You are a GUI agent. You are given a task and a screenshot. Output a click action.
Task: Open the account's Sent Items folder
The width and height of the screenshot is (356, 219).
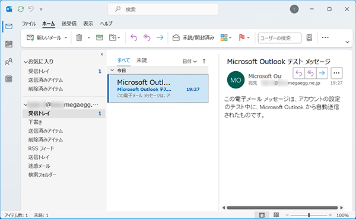[63, 131]
